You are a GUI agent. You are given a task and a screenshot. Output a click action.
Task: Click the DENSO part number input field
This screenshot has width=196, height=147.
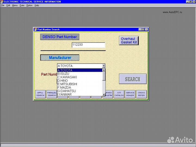coord(88,45)
